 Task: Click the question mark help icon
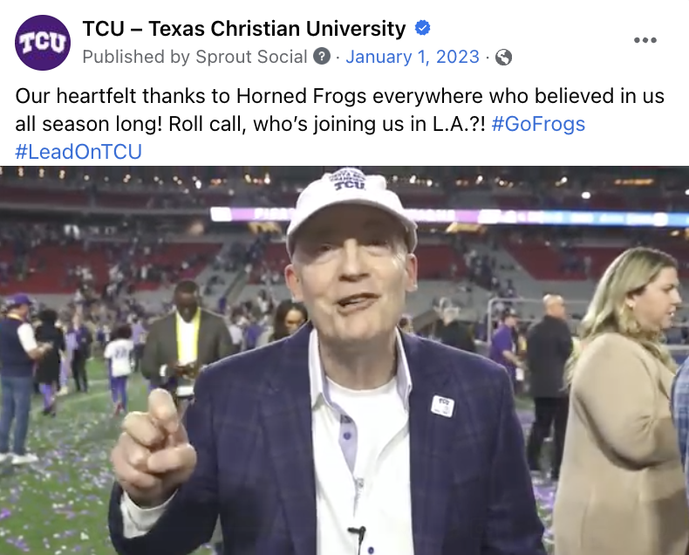(322, 58)
